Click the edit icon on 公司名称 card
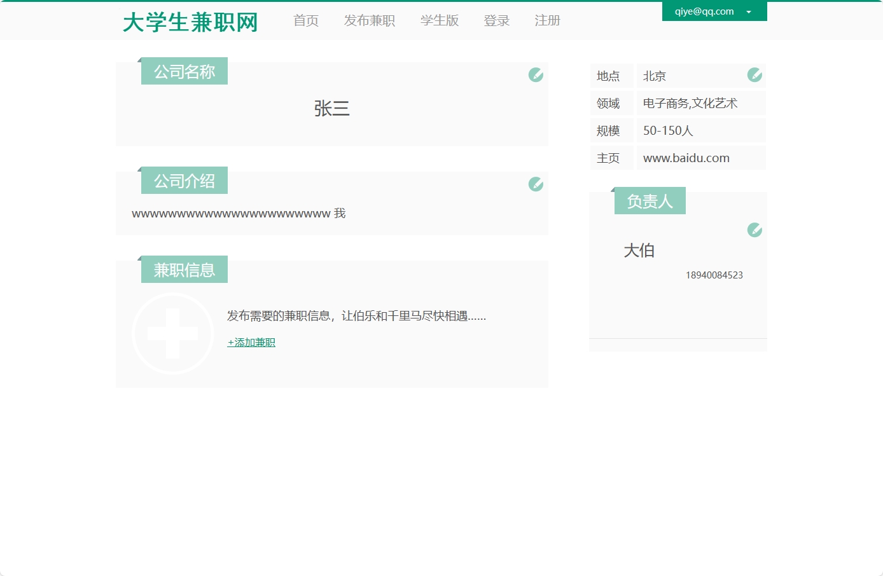 tap(535, 74)
